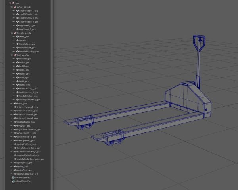Click the mesh icon of lever_geo
238x190 pixels.
(17, 36)
